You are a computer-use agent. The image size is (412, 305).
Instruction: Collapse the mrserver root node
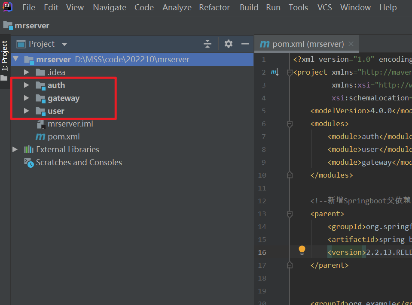coord(16,60)
